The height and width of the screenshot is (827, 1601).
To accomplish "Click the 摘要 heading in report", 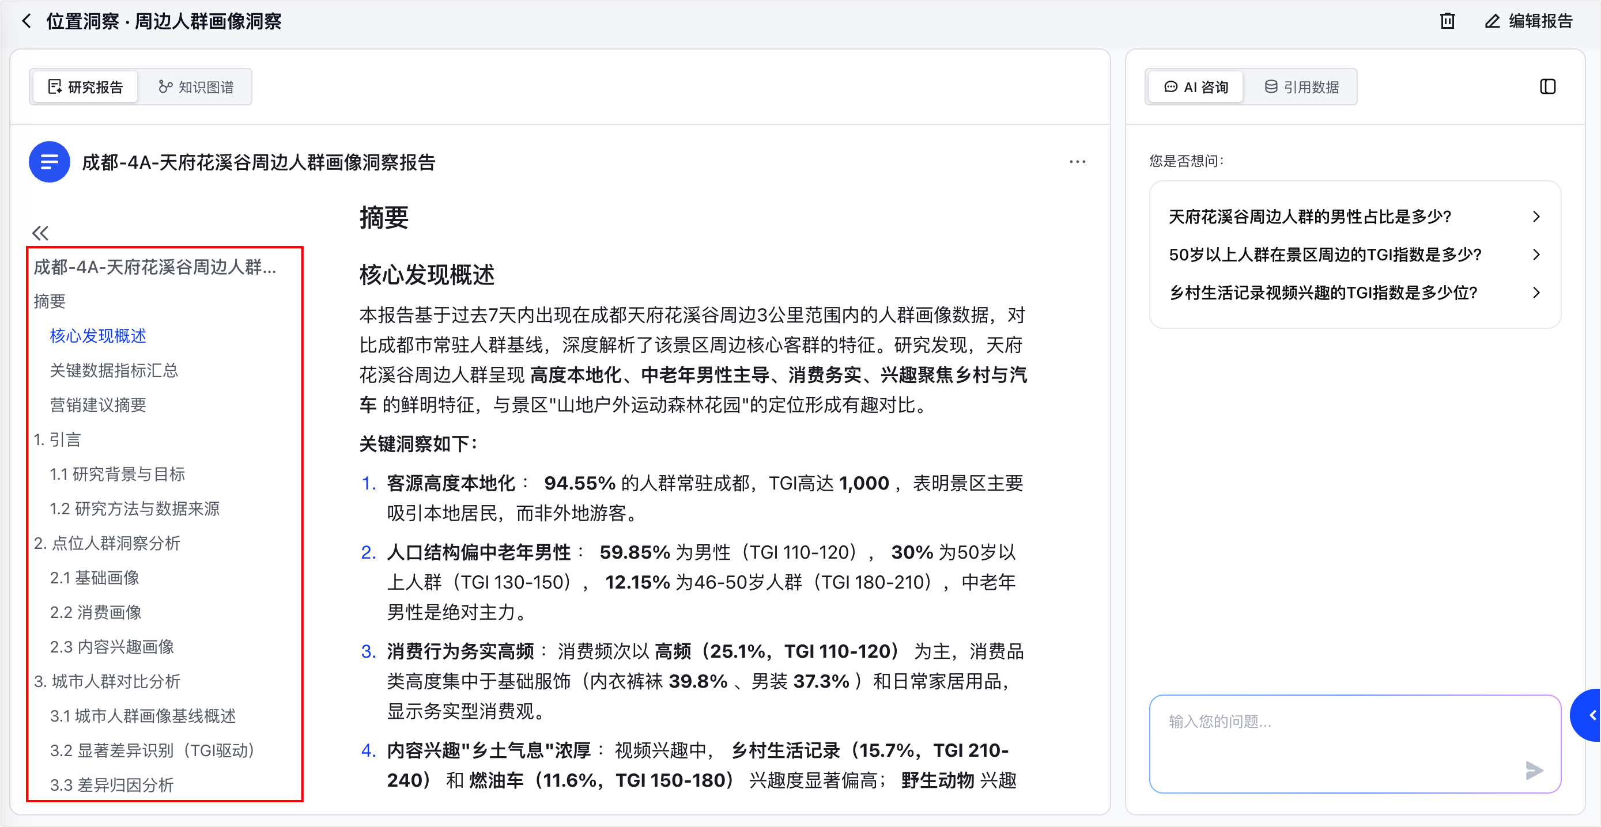I will click(x=384, y=217).
